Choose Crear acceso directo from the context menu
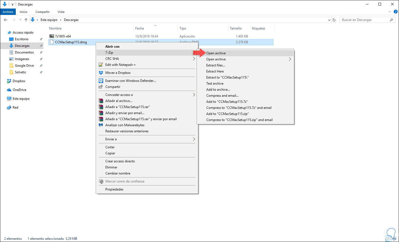Image resolution: width=399 pixels, height=242 pixels. [120, 161]
